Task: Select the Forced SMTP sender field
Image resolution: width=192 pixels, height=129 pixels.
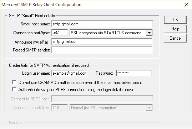Action: click(102, 50)
